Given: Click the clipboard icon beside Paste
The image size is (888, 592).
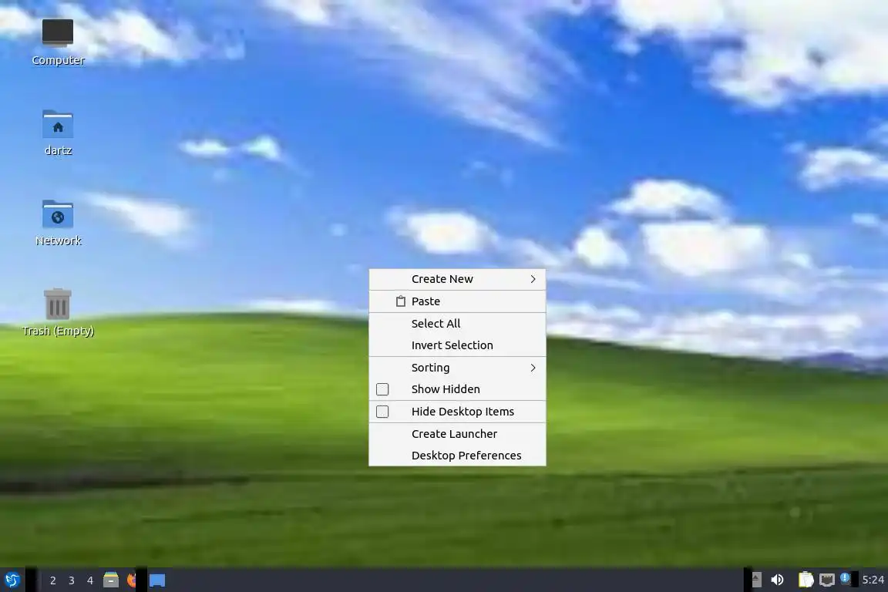Looking at the screenshot, I should (400, 301).
